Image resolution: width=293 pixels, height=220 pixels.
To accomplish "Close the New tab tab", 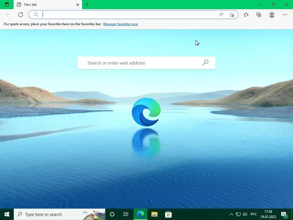I will [x=78, y=5].
